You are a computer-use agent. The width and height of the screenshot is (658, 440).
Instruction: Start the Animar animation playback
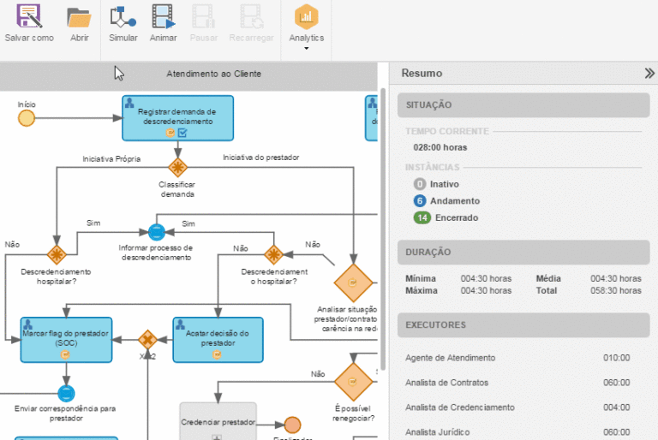point(163,17)
